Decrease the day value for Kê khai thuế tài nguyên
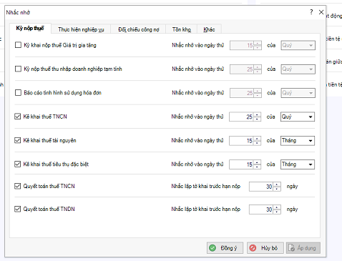 tap(257, 143)
